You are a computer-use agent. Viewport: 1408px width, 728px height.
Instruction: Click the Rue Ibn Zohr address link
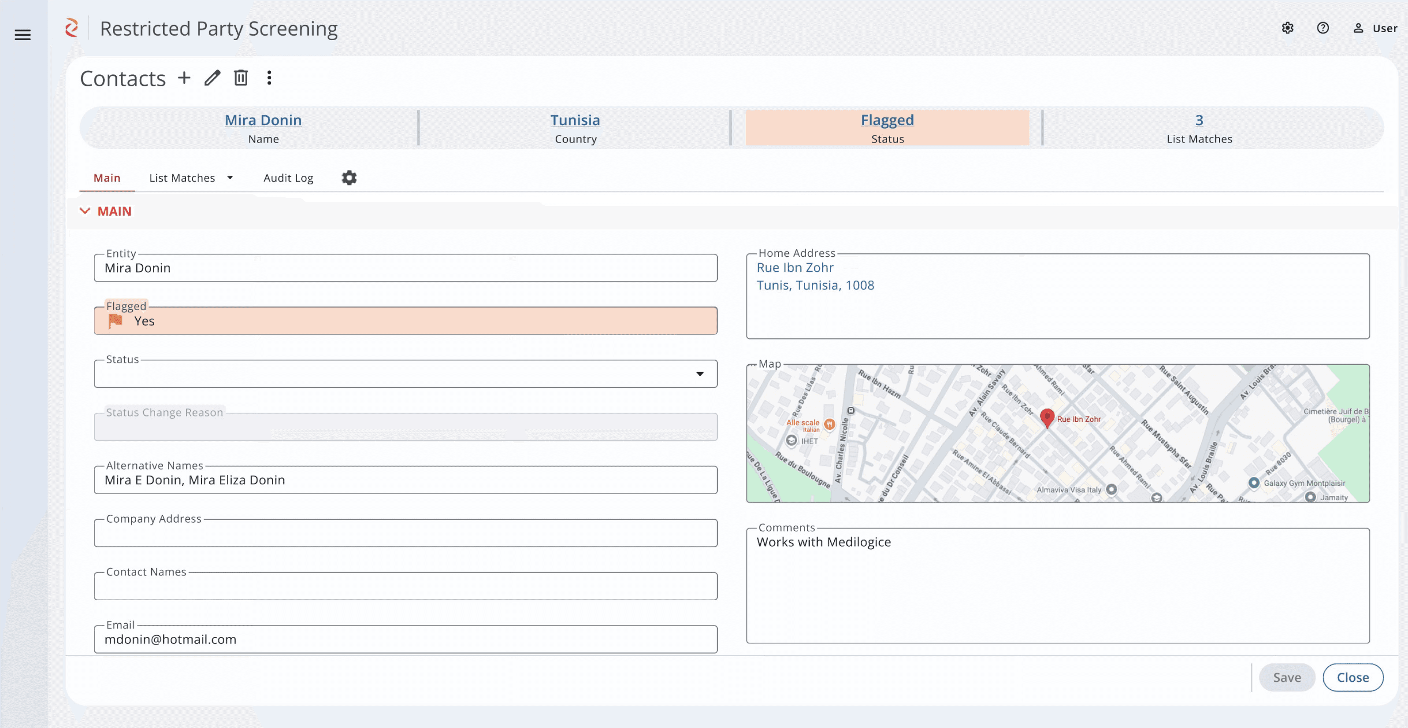[795, 268]
